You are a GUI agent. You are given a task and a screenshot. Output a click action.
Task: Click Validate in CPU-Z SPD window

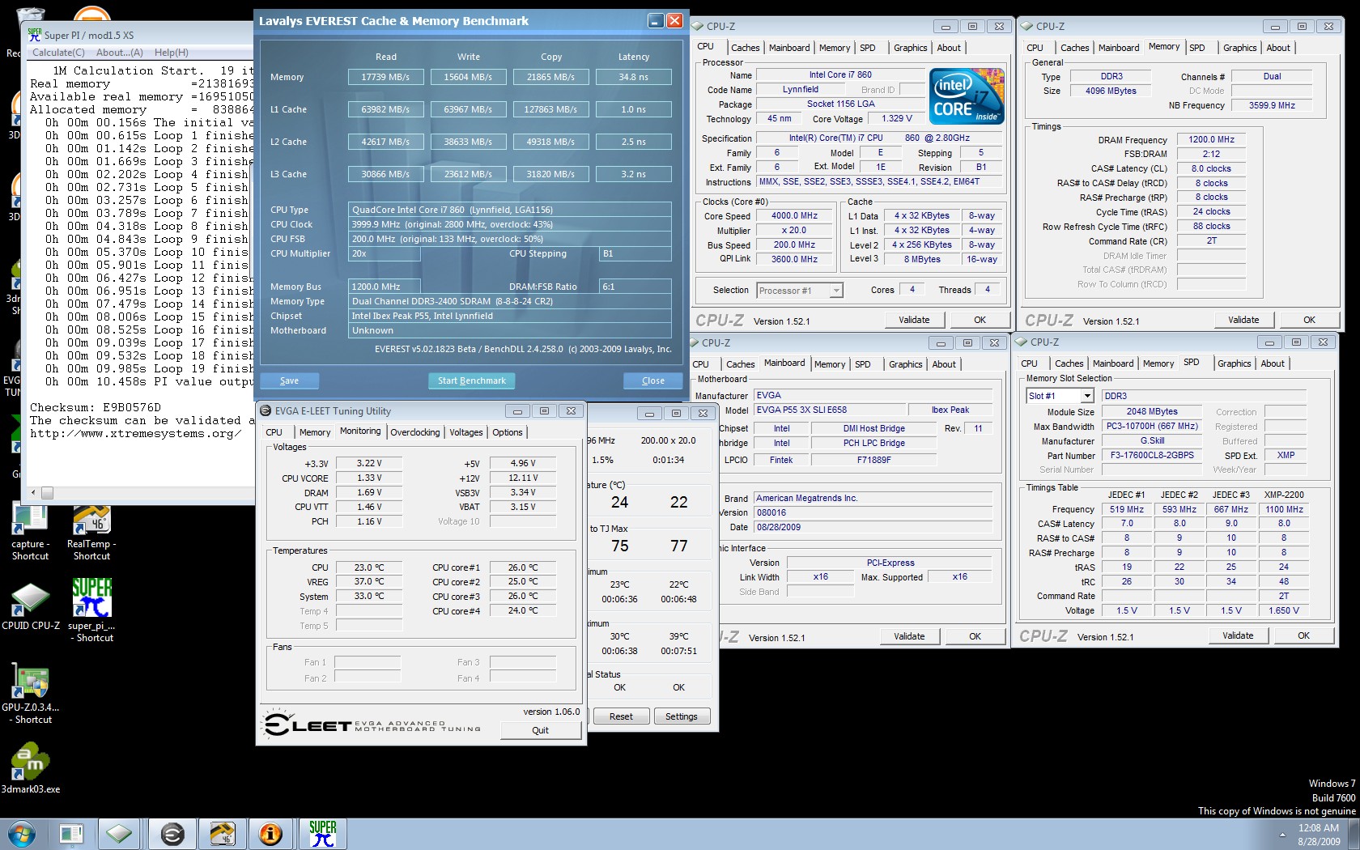click(1238, 635)
